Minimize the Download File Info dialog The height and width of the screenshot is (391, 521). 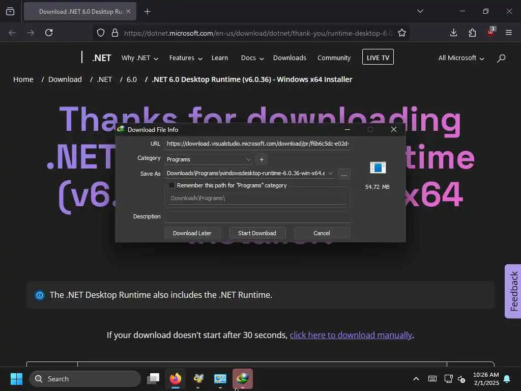[x=347, y=129]
